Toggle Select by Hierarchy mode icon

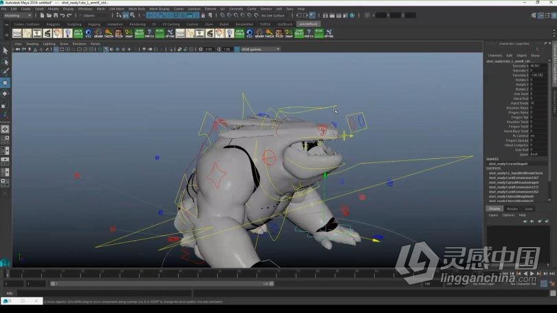pos(119,15)
